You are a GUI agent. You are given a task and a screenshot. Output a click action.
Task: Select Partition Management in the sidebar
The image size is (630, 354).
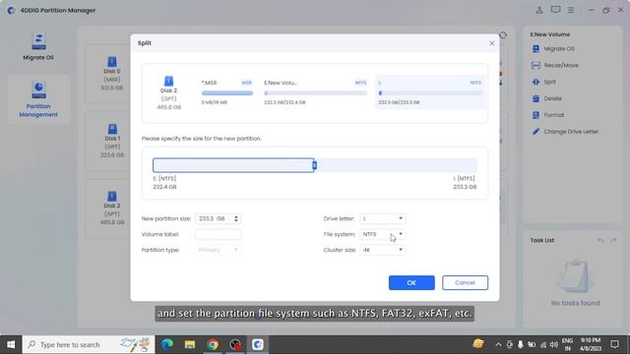38,99
